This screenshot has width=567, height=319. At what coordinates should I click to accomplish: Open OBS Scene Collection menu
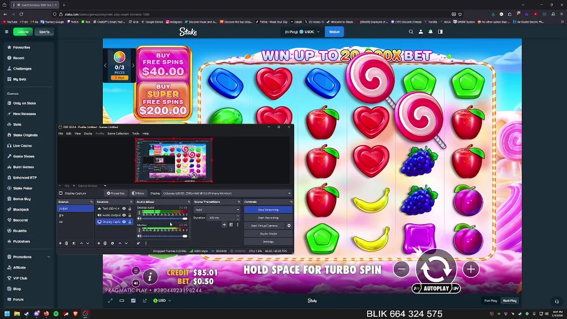tap(118, 133)
